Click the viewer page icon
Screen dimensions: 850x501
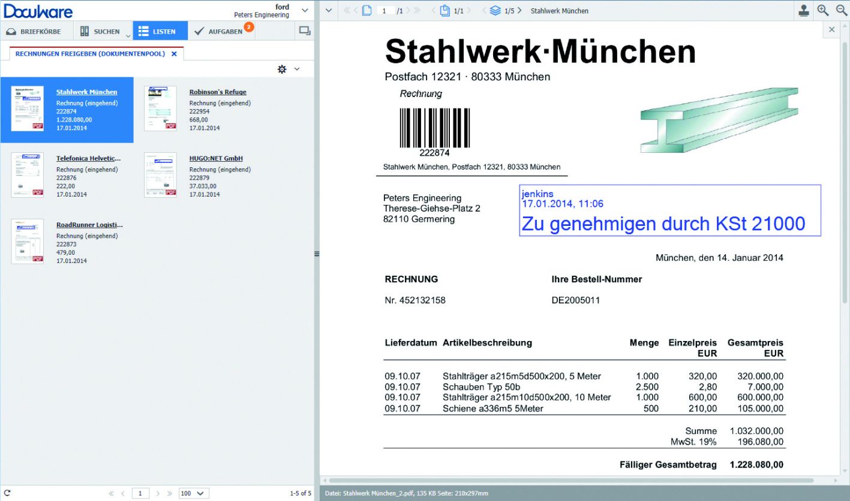(367, 10)
